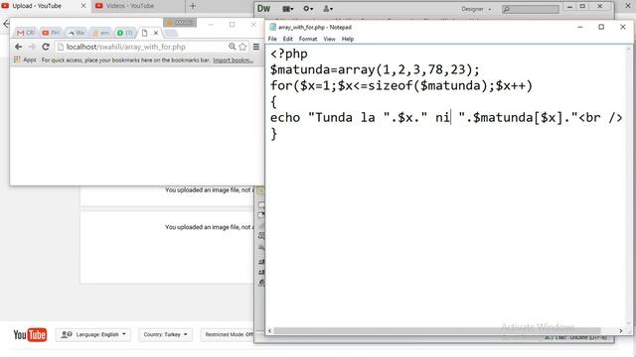This screenshot has width=636, height=357.
Task: Open the Designer workspace dropdown
Action: point(476,9)
